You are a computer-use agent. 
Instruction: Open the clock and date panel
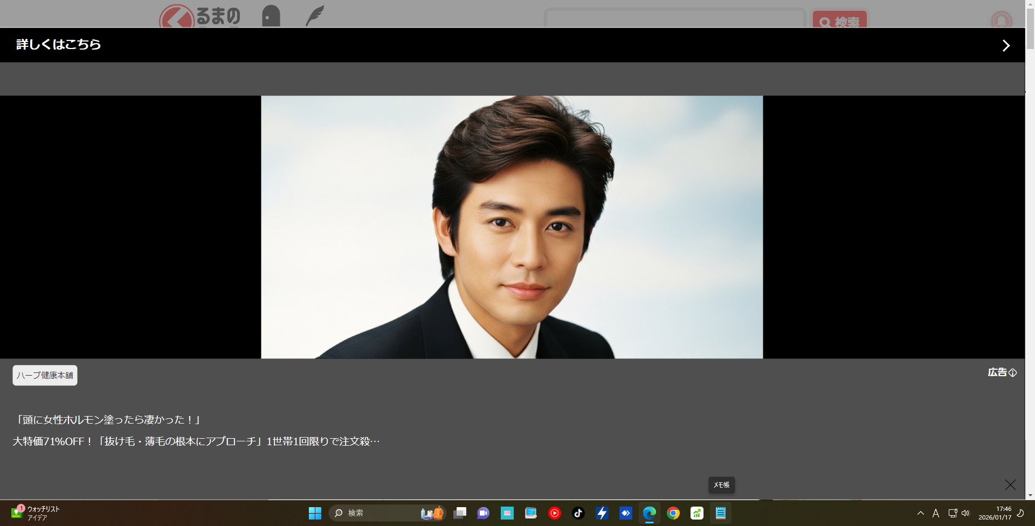pos(995,513)
